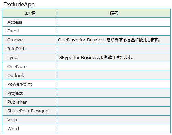
Task: Click the InfoPath ID cell
Action: tap(30, 49)
